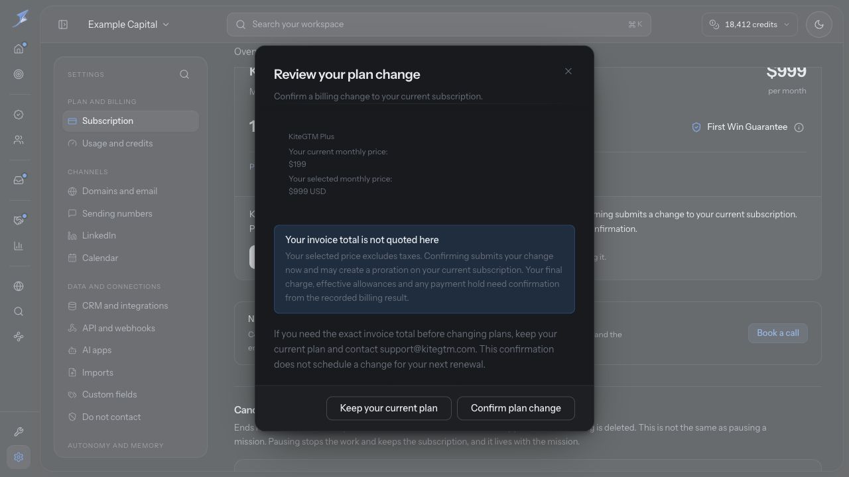The height and width of the screenshot is (477, 849).
Task: Open the bar chart analytics icon
Action: 19,246
